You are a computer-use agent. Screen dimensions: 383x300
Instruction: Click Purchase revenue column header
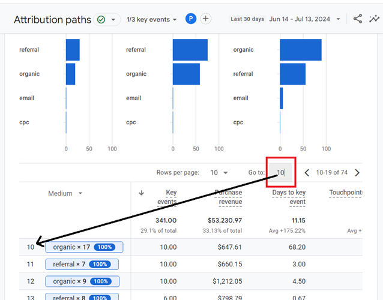[x=228, y=197]
